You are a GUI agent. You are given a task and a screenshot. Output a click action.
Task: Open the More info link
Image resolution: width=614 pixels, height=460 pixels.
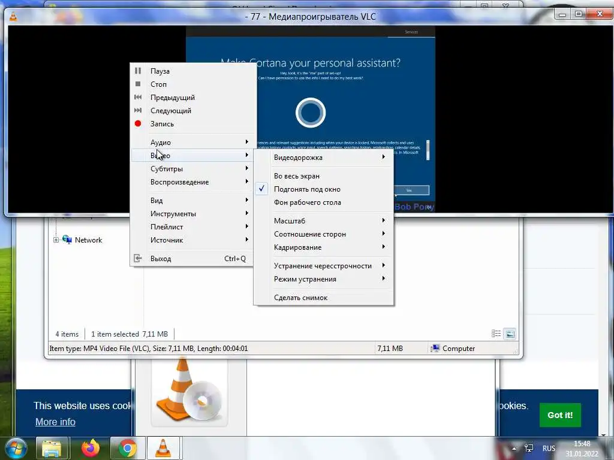click(x=55, y=422)
